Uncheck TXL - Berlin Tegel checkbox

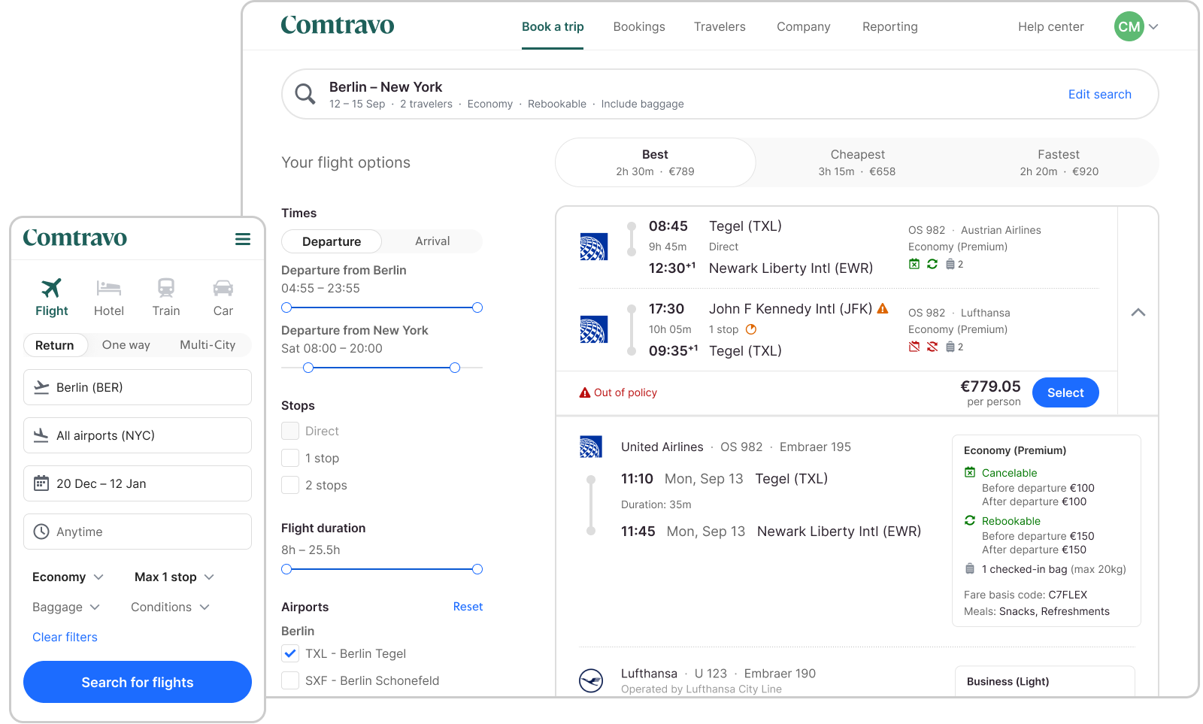click(x=290, y=653)
